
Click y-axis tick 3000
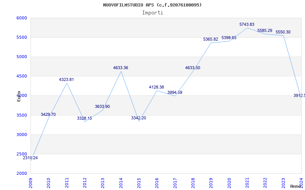pos(21,135)
